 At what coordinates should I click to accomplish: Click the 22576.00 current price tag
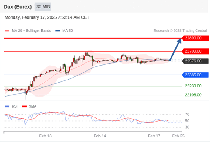pos(195,61)
